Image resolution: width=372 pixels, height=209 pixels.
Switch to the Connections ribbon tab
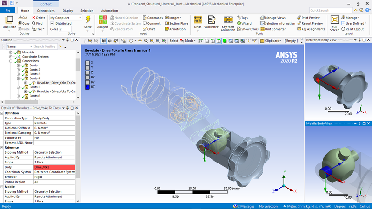pyautogui.click(x=46, y=10)
